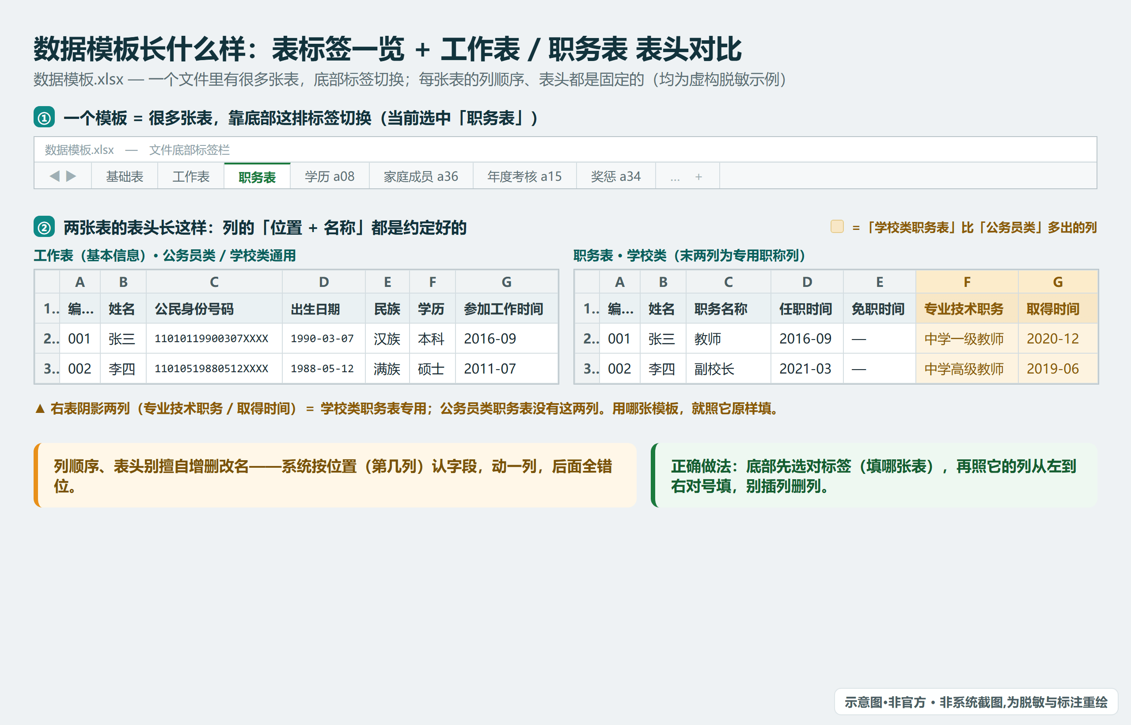Click the green 正确做法 tip box
Screen dimensions: 1131x725
point(874,476)
